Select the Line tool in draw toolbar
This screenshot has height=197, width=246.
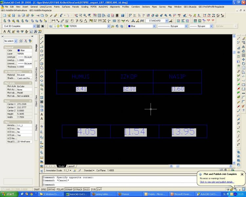[x=42, y=38]
